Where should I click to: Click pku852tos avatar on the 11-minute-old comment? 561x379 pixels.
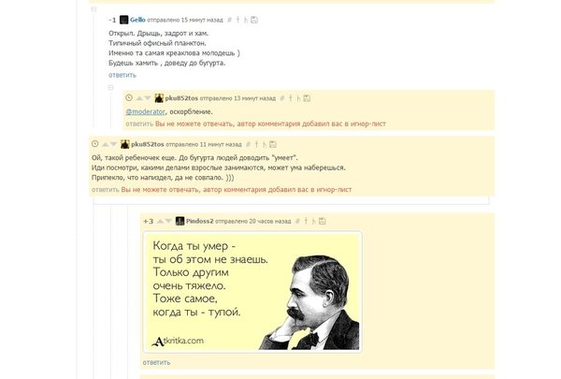124,144
